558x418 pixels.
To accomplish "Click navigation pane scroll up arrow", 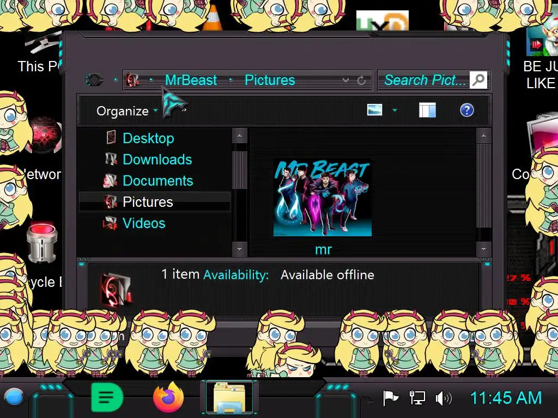I will point(240,136).
